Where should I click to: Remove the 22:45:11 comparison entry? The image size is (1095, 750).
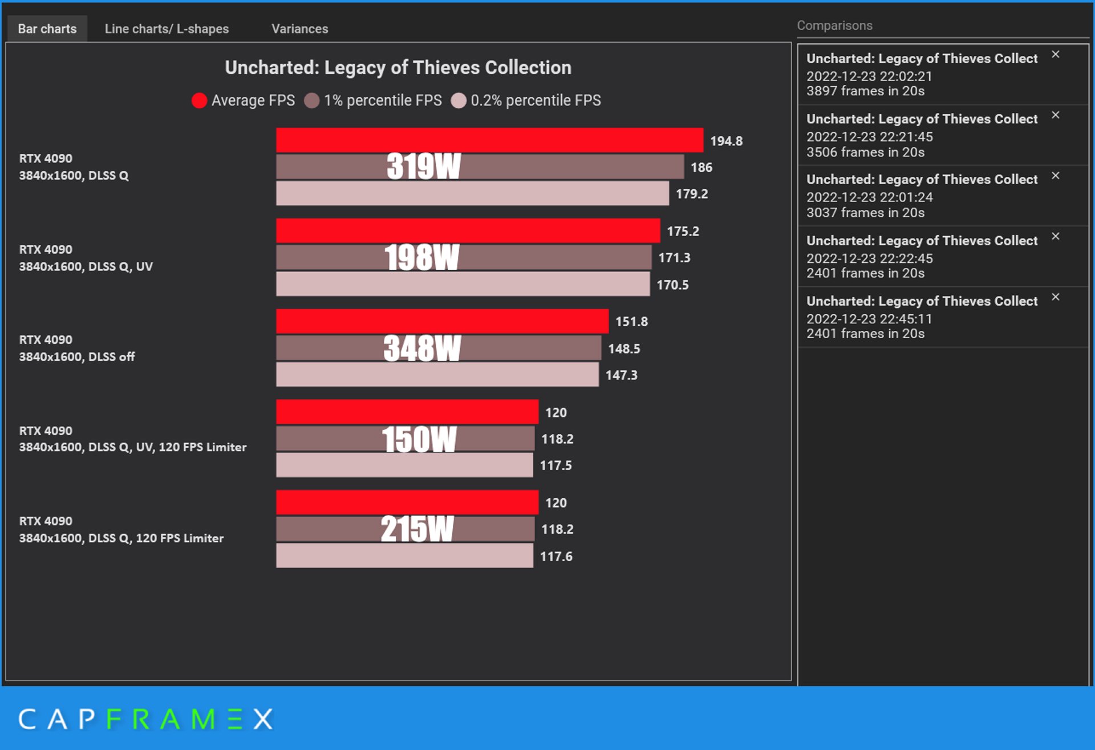(1055, 297)
